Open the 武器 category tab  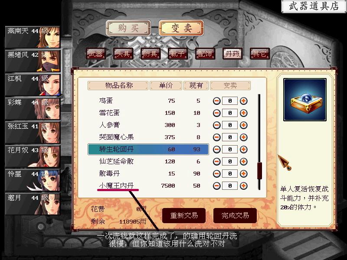96,54
